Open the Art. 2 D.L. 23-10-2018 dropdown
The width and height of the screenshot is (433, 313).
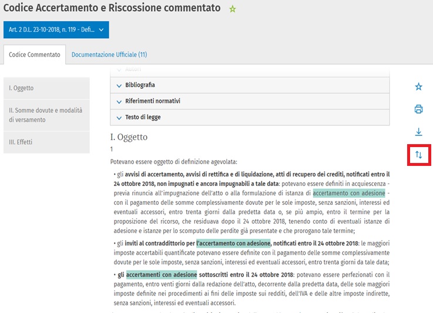tap(56, 29)
